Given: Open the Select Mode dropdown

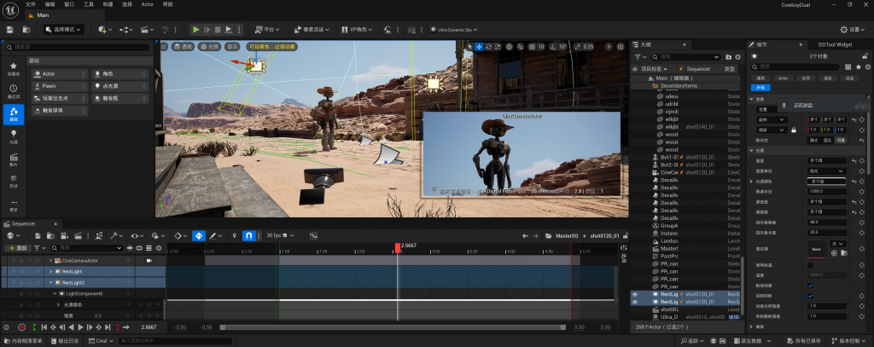Looking at the screenshot, I should [x=65, y=29].
